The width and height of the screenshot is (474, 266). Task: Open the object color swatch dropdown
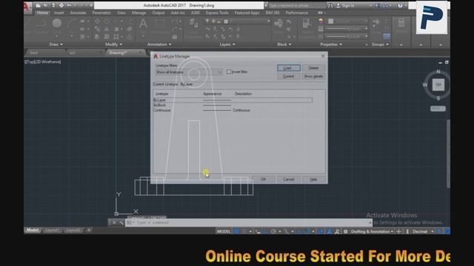pos(347,21)
